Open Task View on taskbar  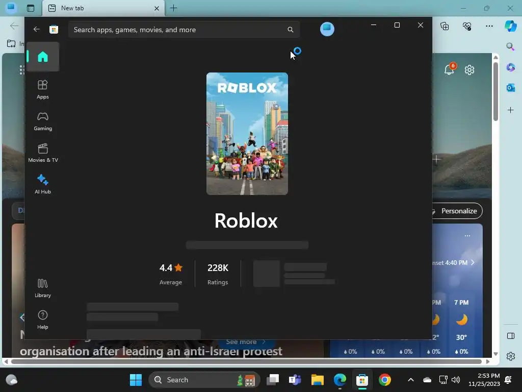pyautogui.click(x=273, y=380)
